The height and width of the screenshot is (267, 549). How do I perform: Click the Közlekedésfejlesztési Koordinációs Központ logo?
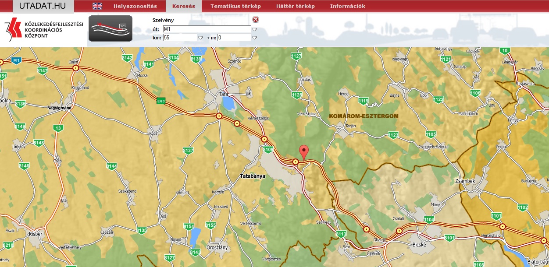(x=43, y=29)
